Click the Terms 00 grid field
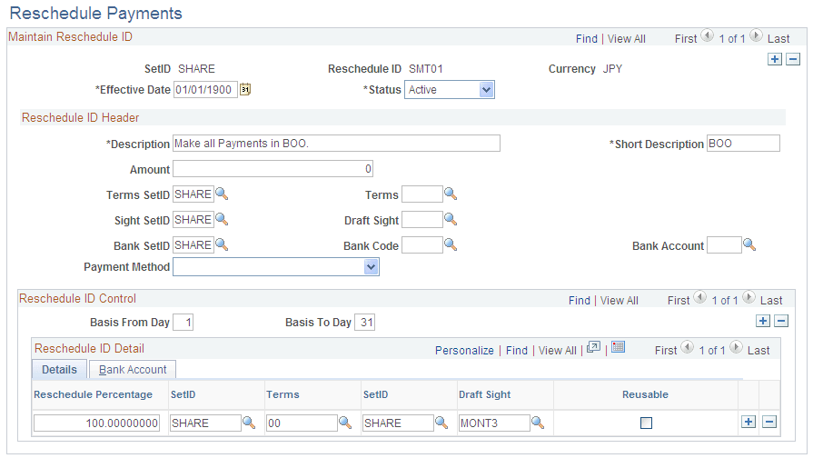Viewport: 813px width, 458px height. pyautogui.click(x=302, y=423)
